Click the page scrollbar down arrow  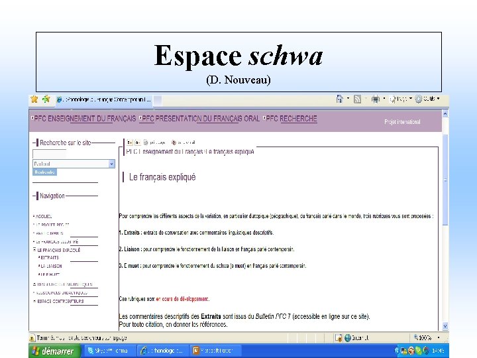pyautogui.click(x=445, y=326)
